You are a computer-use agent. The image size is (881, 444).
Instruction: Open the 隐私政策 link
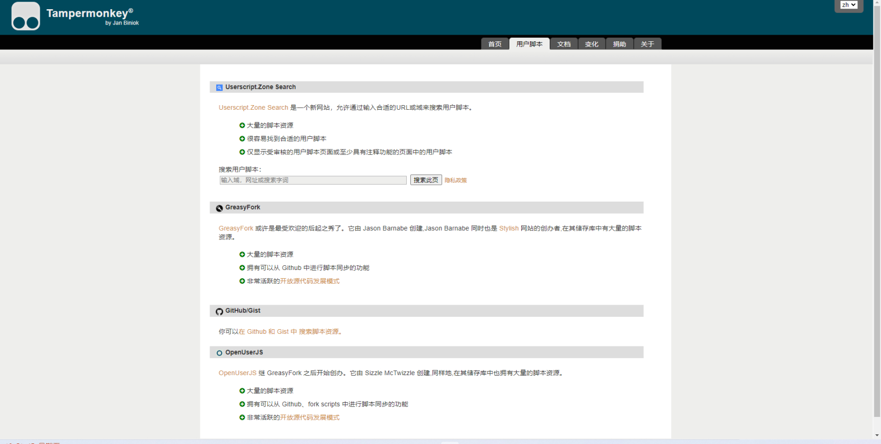coord(455,180)
